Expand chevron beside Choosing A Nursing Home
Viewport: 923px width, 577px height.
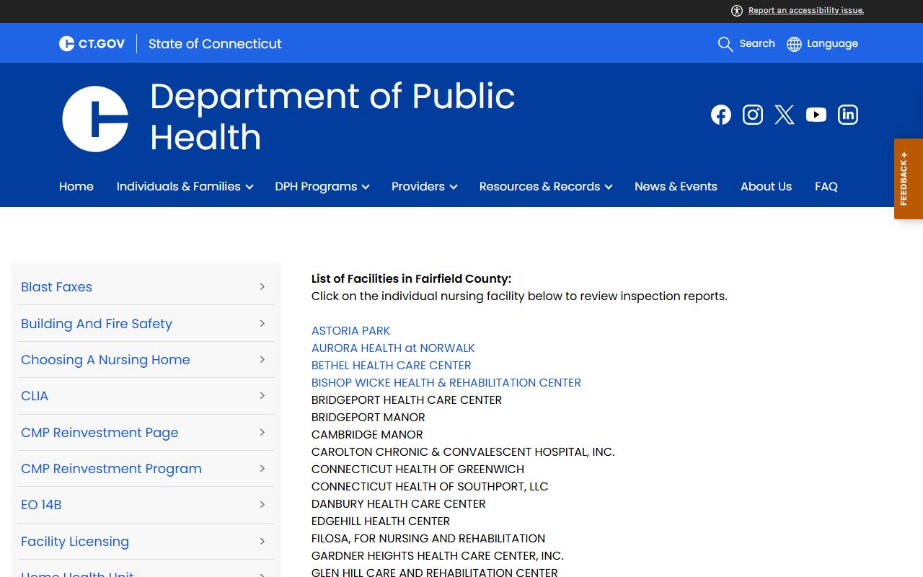coord(262,360)
